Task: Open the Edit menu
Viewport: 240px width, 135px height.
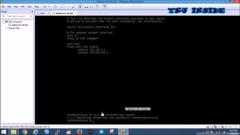Action: click(x=9, y=7)
